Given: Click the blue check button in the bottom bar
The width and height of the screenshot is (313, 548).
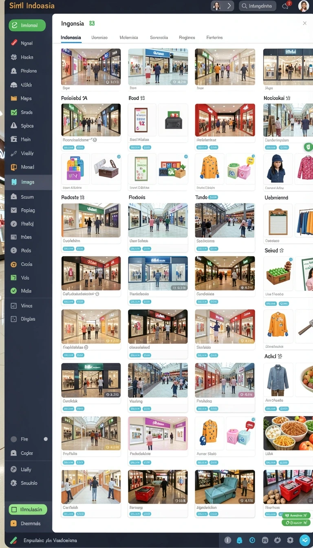Looking at the screenshot, I should point(305,540).
